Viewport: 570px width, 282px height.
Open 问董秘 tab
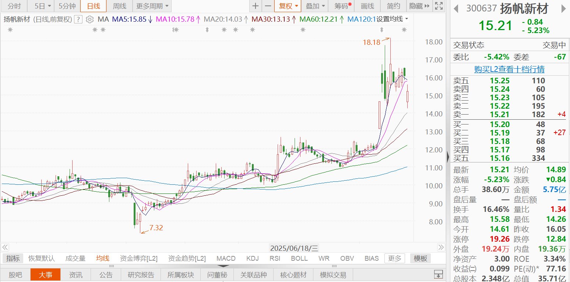[x=217, y=275]
